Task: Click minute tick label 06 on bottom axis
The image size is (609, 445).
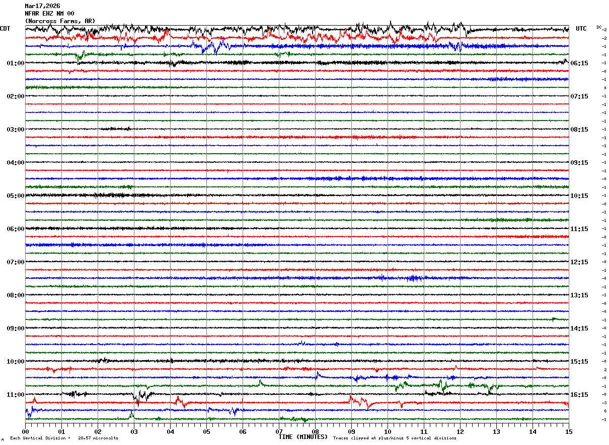Action: [243, 431]
